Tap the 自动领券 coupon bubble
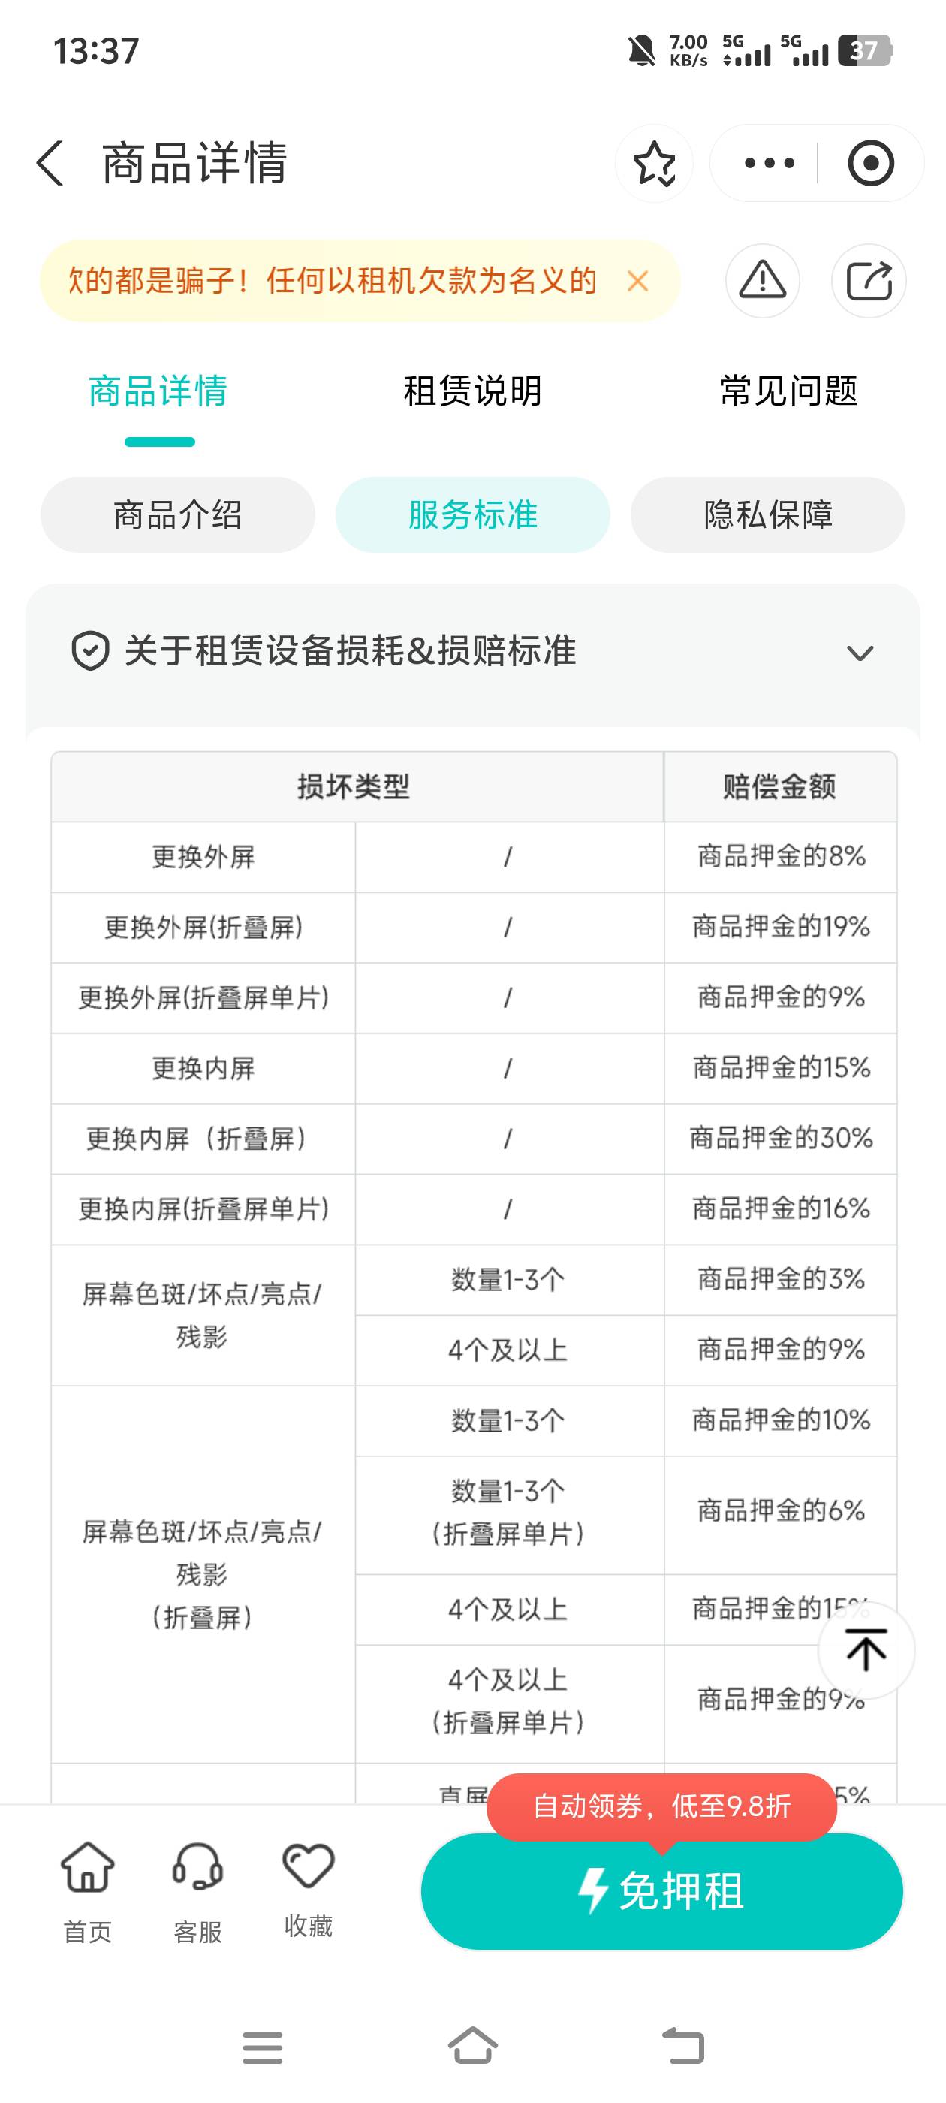946x2103 pixels. 662,1806
